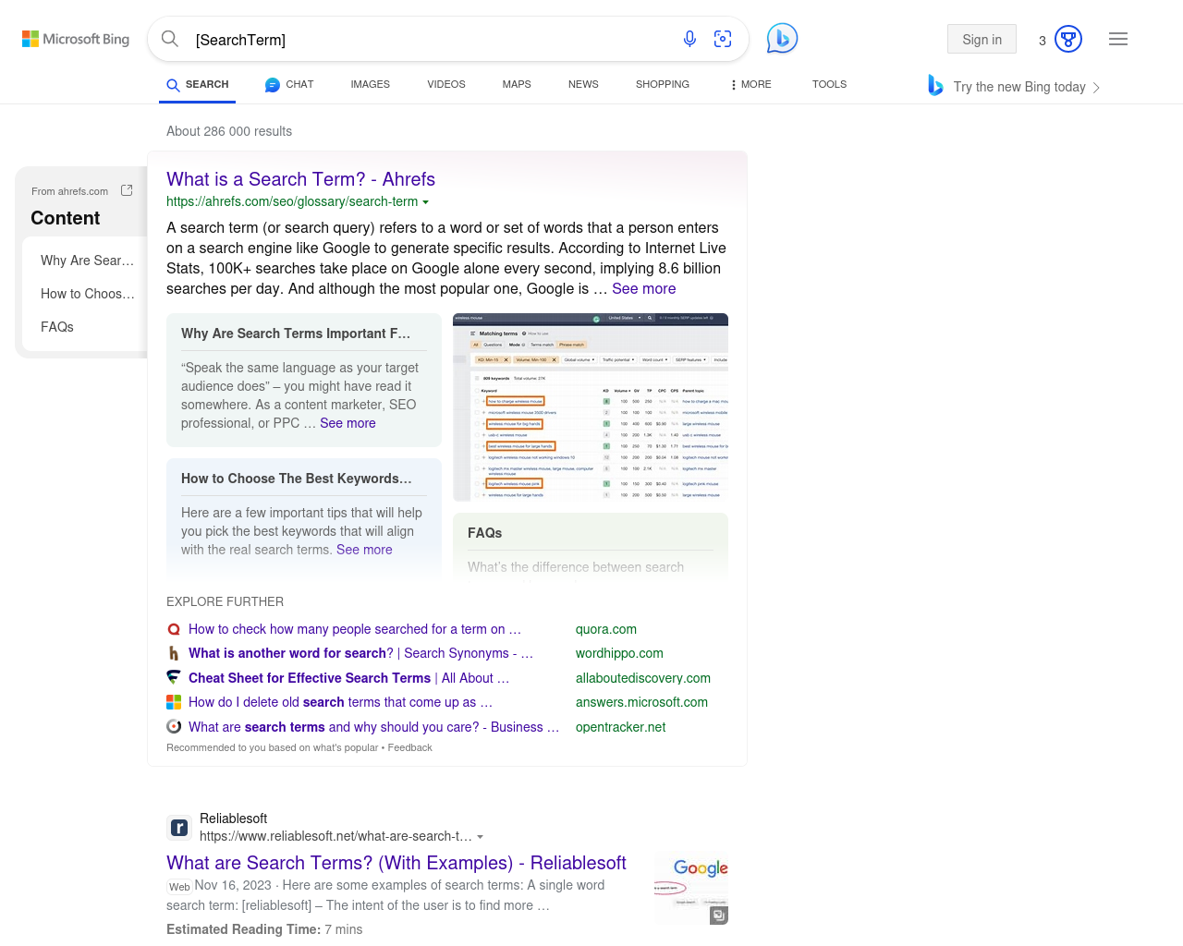Viewport: 1183px width, 946px height.
Task: Click the ahrefs.com glossary URL
Action: click(292, 201)
